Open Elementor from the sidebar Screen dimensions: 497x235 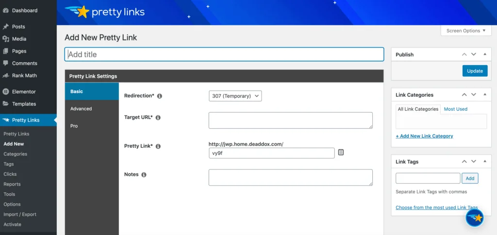pos(23,91)
